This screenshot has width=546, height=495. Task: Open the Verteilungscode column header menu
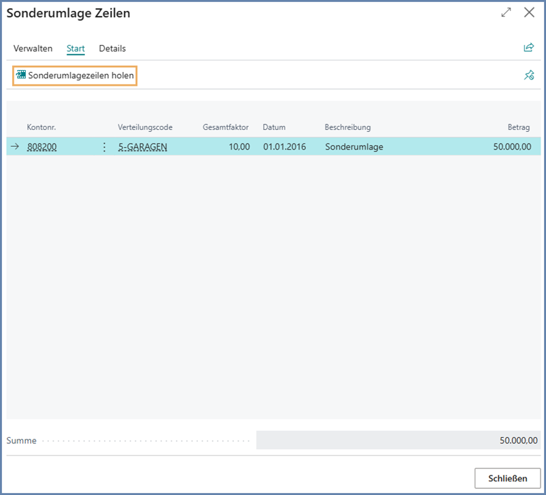click(145, 127)
